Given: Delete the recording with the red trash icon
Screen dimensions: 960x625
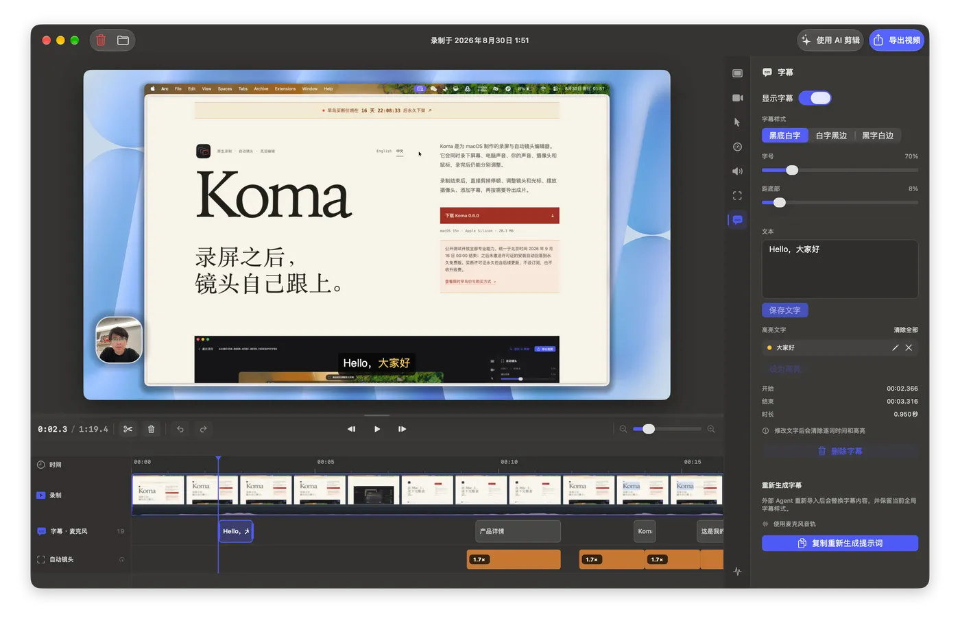Looking at the screenshot, I should pyautogui.click(x=101, y=40).
